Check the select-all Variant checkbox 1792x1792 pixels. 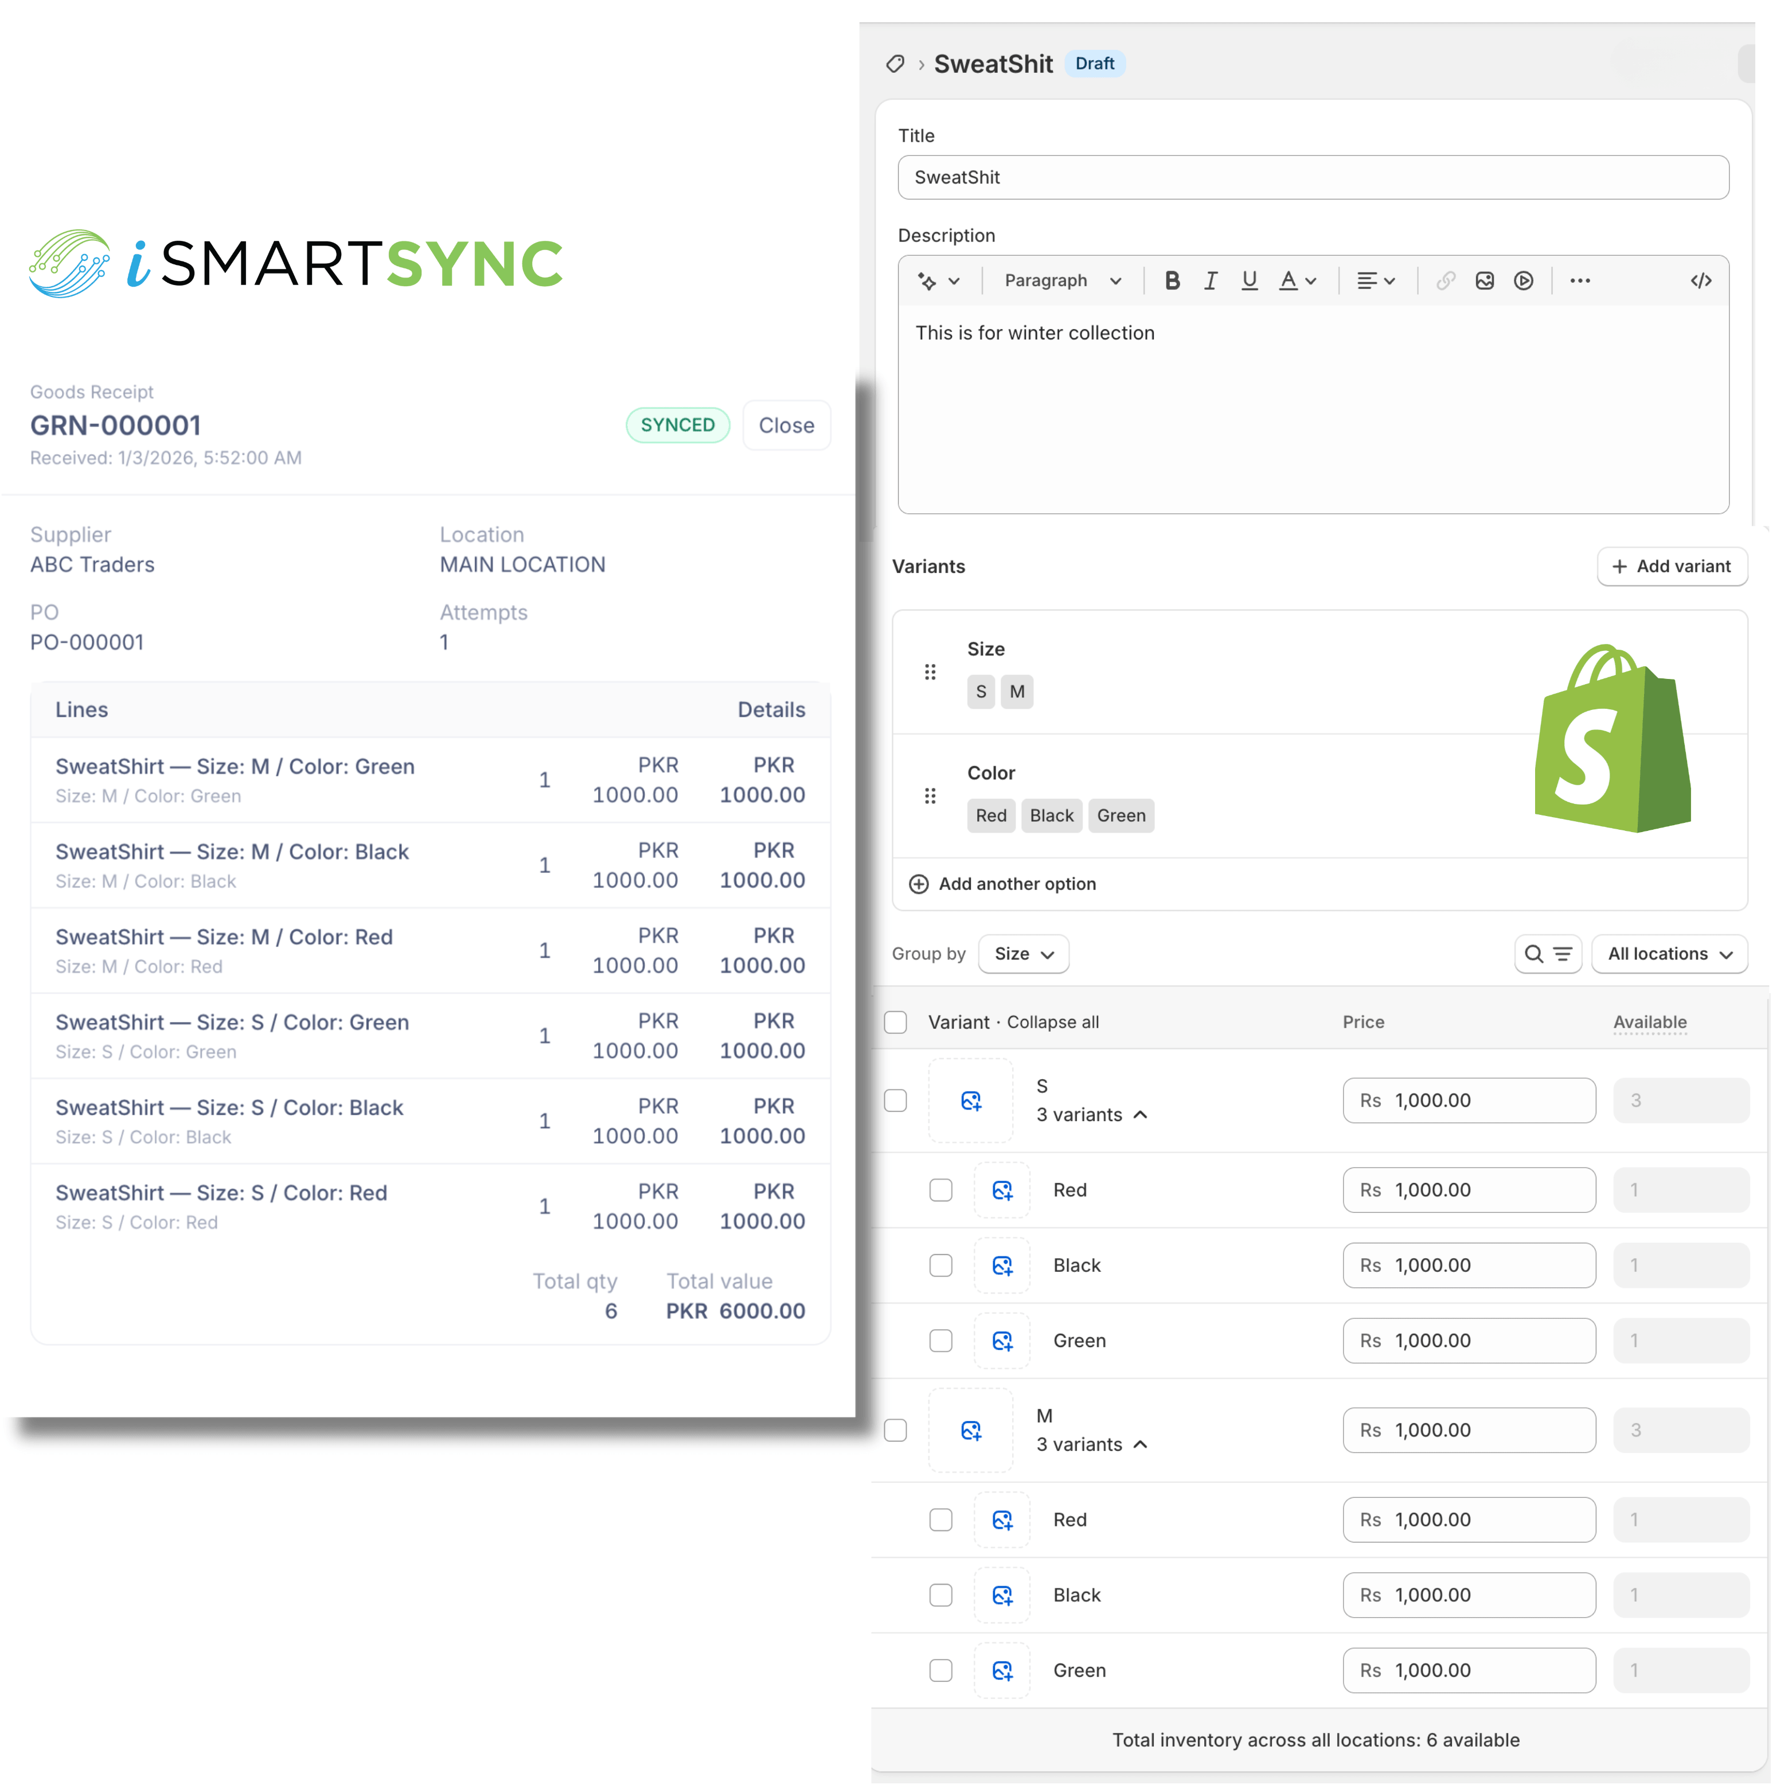pyautogui.click(x=895, y=1021)
